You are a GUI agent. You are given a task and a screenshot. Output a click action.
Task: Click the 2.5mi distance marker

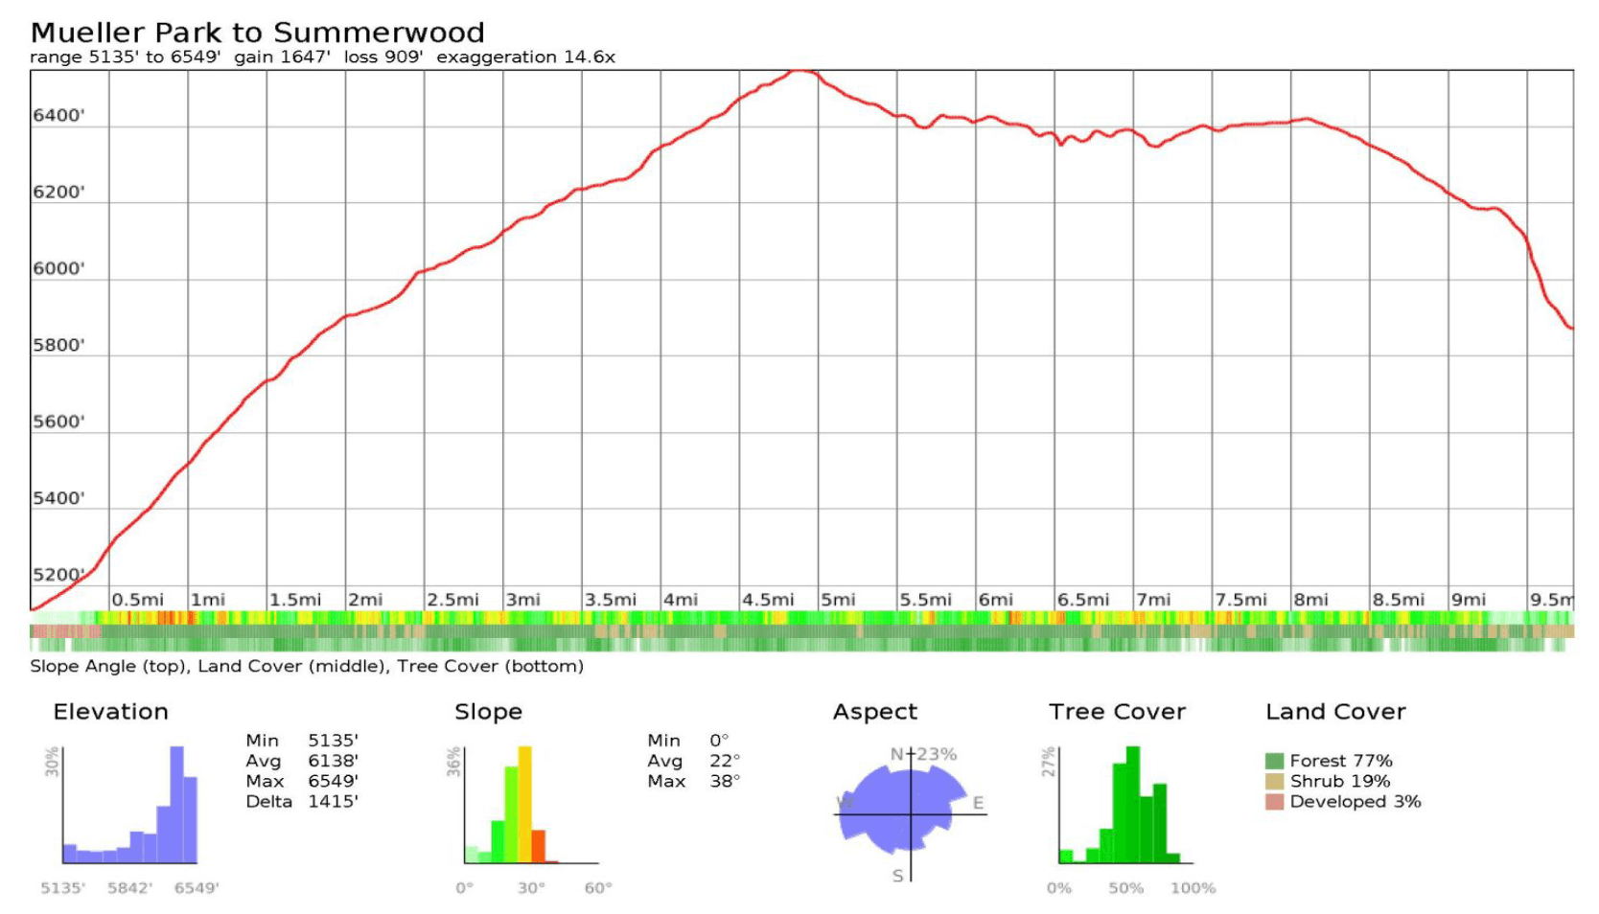(x=452, y=600)
